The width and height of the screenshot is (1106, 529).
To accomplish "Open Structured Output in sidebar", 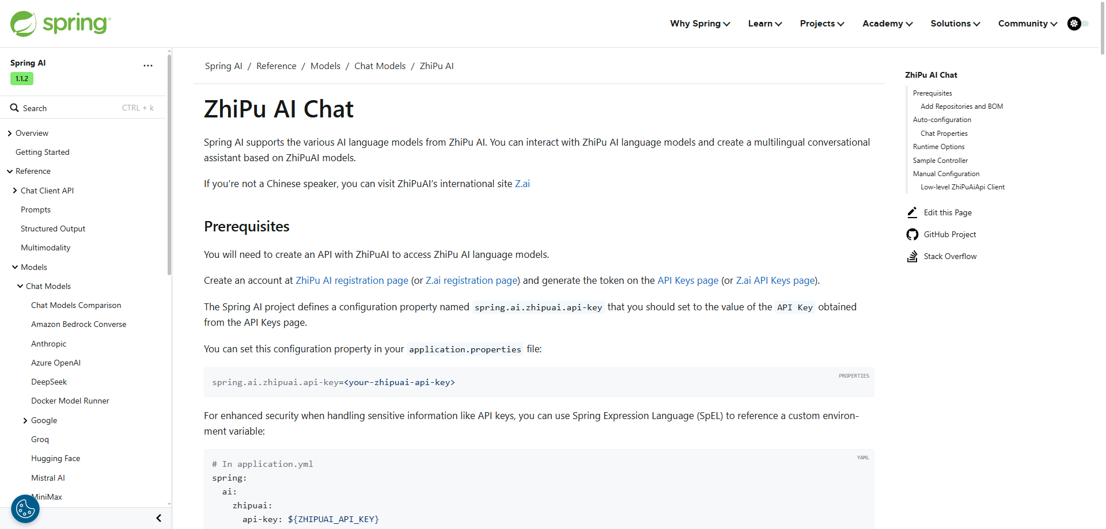I will (53, 229).
